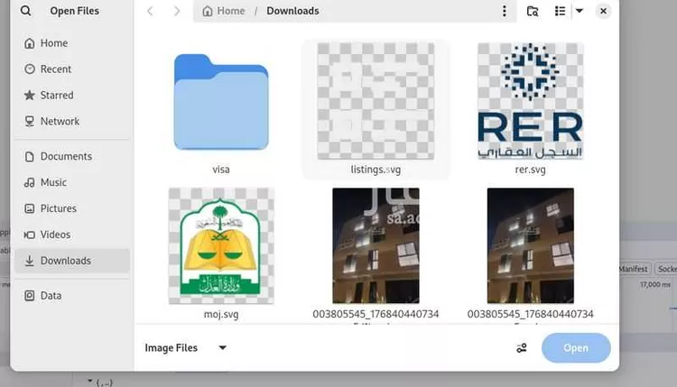Select Downloads in the sidebar

[x=72, y=261]
